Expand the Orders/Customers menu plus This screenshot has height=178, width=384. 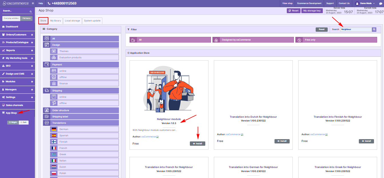click(x=32, y=35)
